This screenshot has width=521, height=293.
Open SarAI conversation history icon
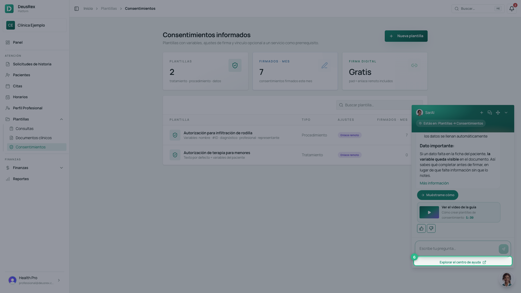pyautogui.click(x=490, y=113)
